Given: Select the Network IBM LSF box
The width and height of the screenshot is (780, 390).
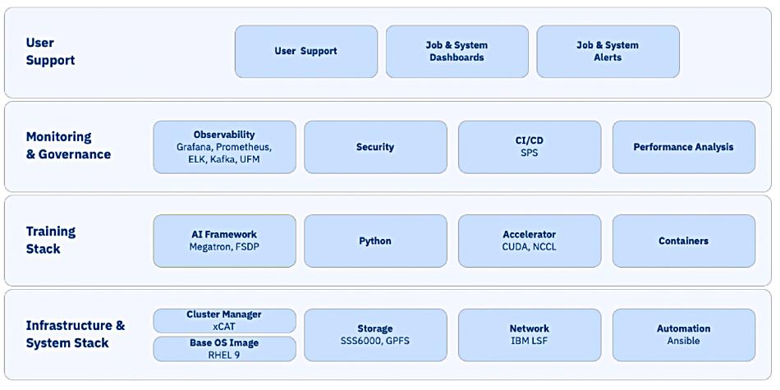Looking at the screenshot, I should pos(530,335).
